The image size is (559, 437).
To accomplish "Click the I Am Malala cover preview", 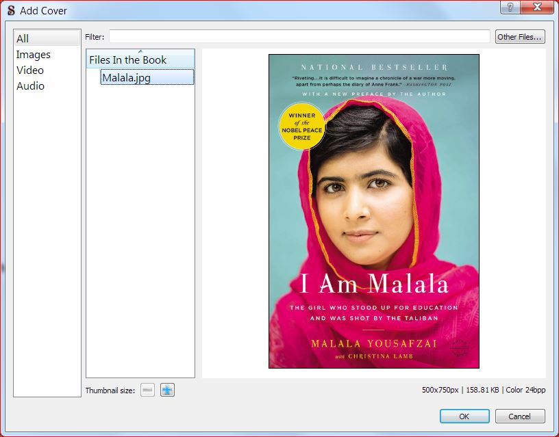I will (x=373, y=211).
